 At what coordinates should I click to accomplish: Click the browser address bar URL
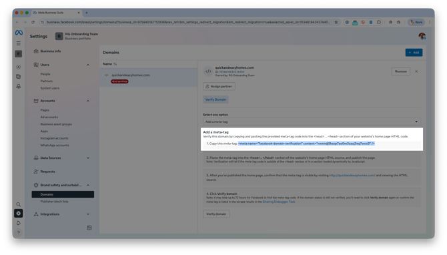tap(188, 22)
